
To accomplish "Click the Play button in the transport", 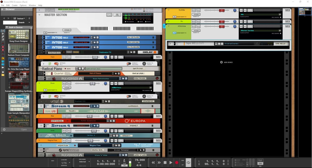I will [171, 163].
